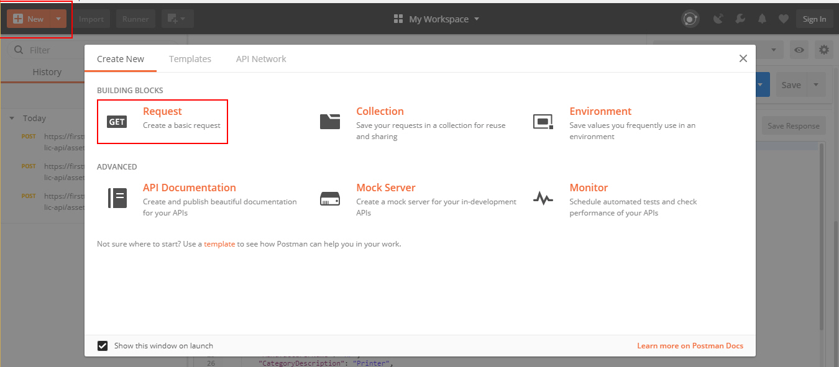Close the Create New dialog
Image resolution: width=839 pixels, height=367 pixels.
point(743,58)
